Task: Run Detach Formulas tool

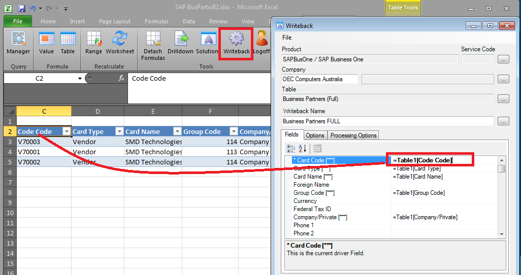Action: [x=153, y=46]
